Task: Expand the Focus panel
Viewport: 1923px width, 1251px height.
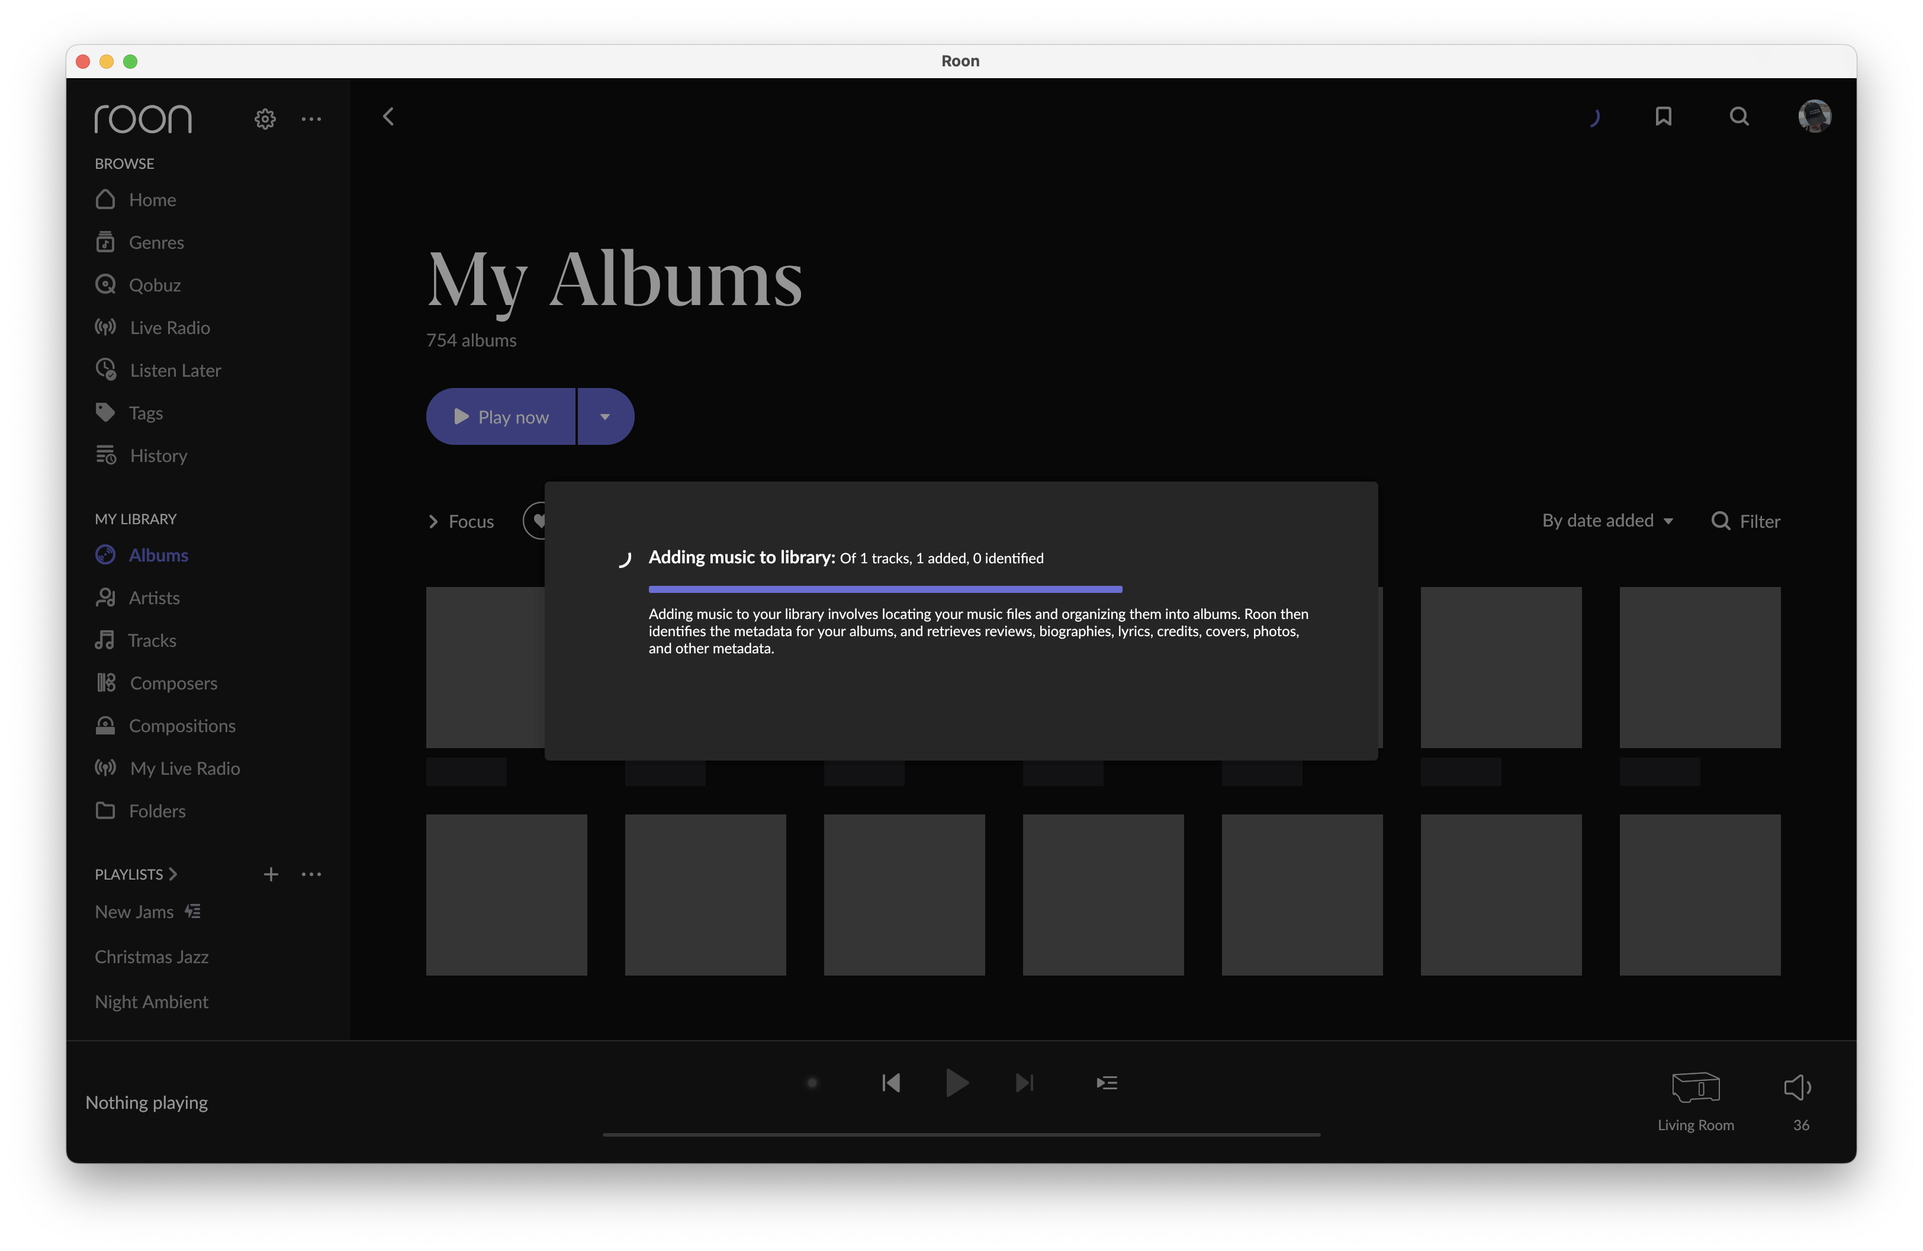Action: click(x=461, y=522)
